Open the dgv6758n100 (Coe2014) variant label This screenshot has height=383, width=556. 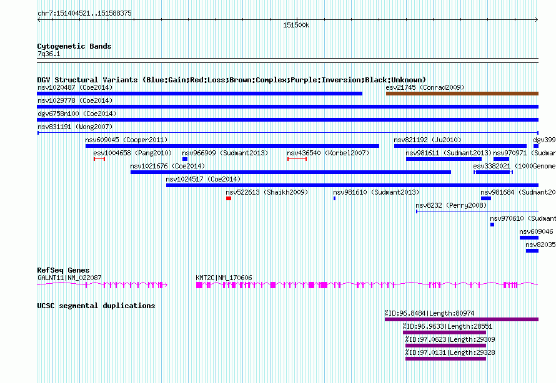(x=77, y=114)
